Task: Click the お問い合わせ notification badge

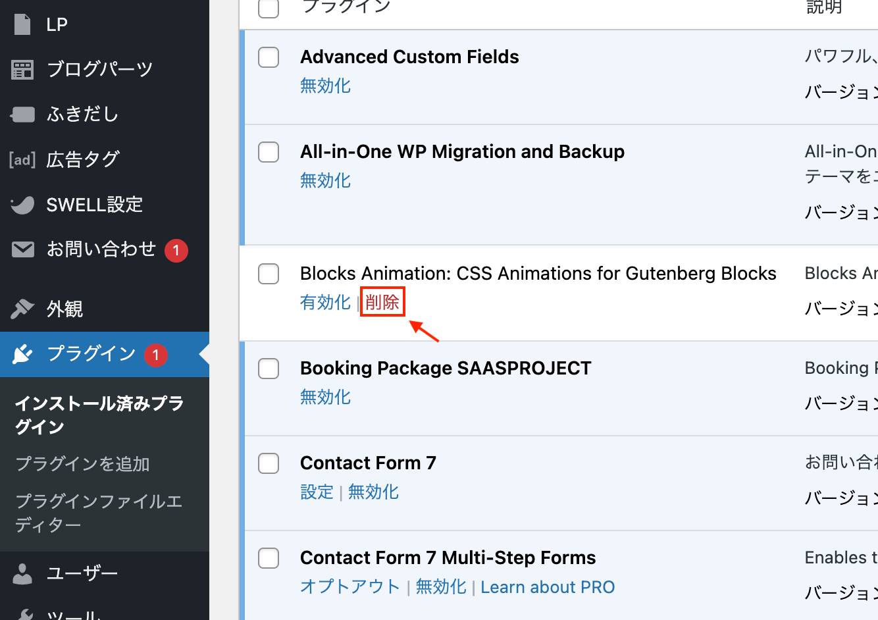Action: click(x=176, y=250)
